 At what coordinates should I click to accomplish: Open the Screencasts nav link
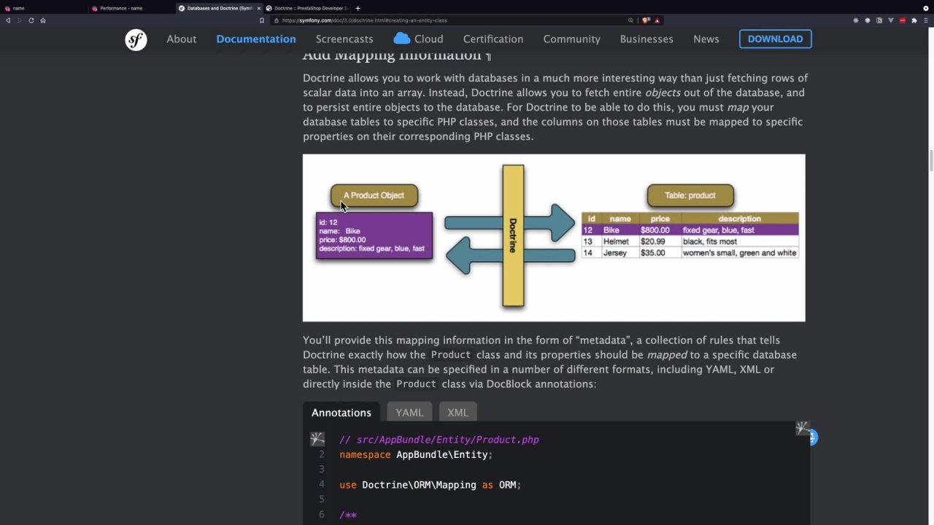pos(344,39)
